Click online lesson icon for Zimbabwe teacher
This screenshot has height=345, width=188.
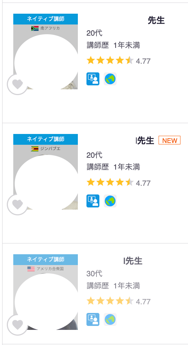click(93, 201)
